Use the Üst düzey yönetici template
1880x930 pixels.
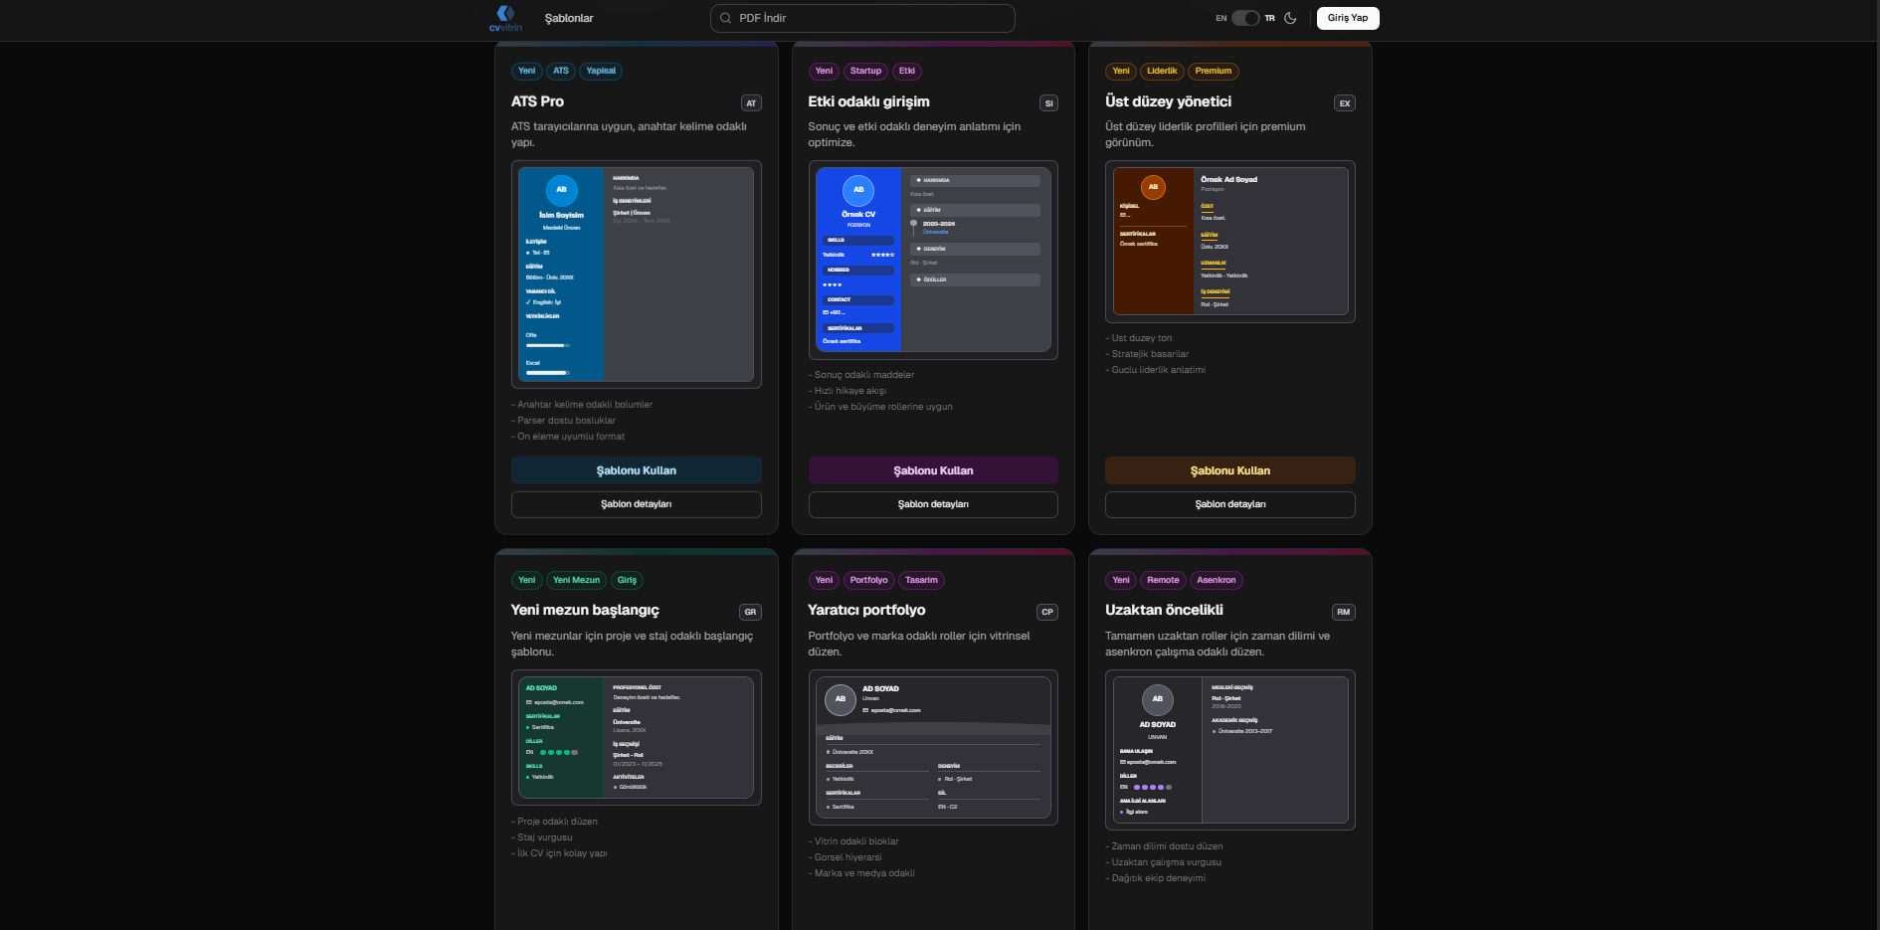tap(1230, 470)
